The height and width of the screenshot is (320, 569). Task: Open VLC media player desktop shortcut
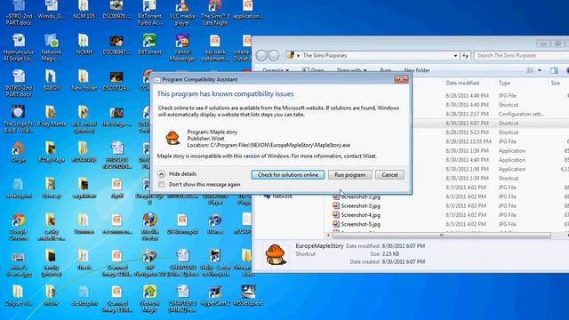click(182, 12)
